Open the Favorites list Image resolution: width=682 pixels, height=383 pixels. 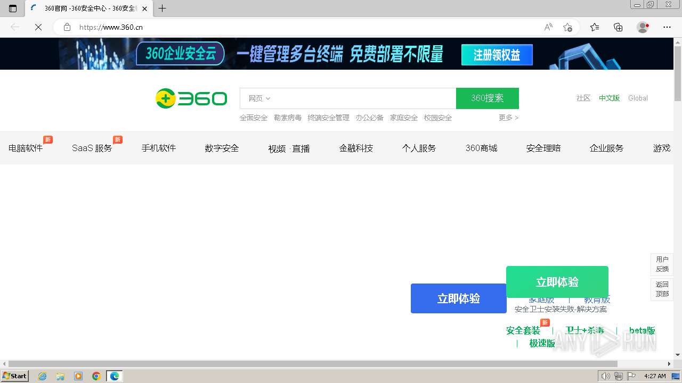[x=595, y=27]
